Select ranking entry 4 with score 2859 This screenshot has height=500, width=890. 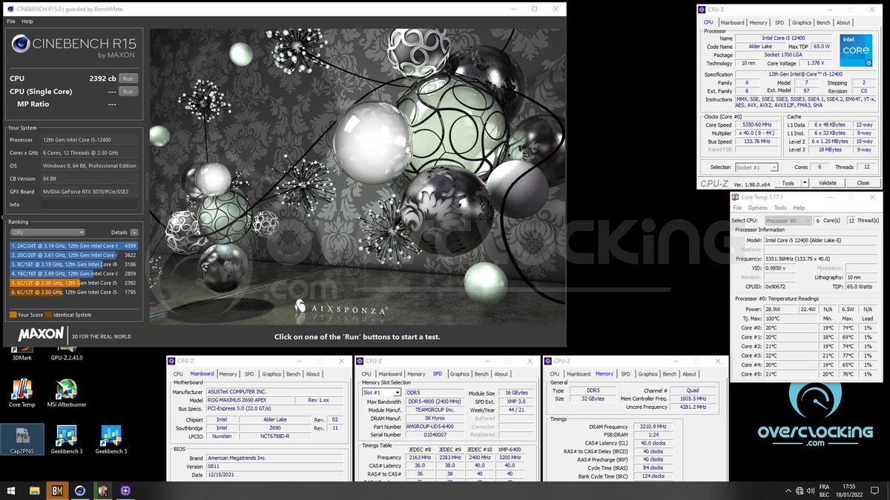pyautogui.click(x=73, y=273)
